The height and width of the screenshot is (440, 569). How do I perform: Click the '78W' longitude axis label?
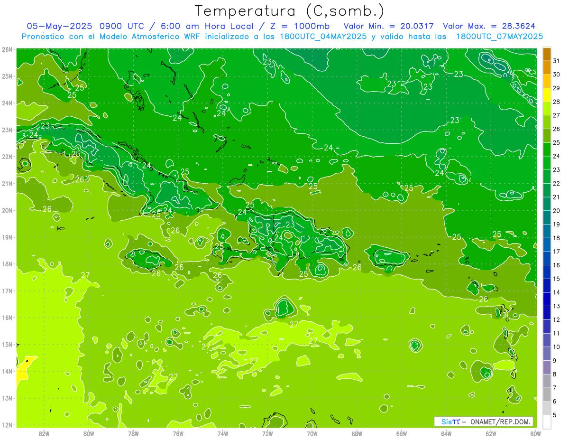(x=133, y=433)
